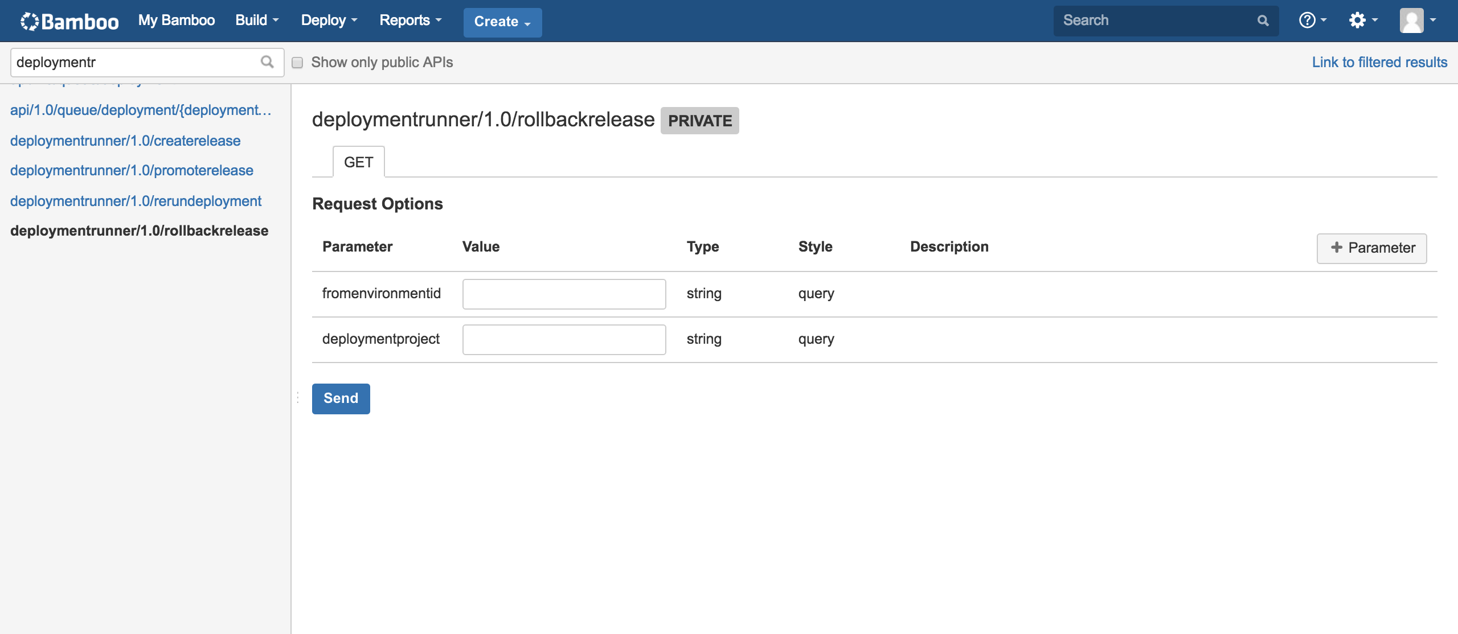Viewport: 1458px width, 634px height.
Task: Click the fromenvironmentid value field
Action: coord(564,294)
